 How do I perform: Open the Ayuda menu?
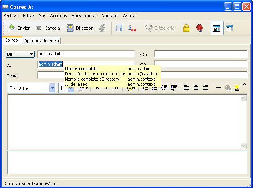(x=129, y=16)
